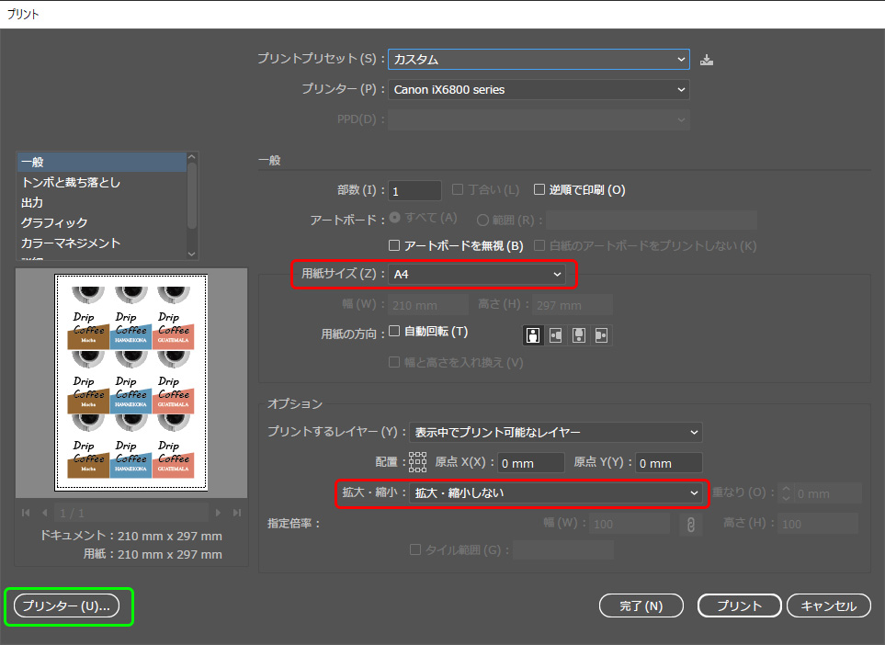Click the save print preset icon

pos(706,60)
